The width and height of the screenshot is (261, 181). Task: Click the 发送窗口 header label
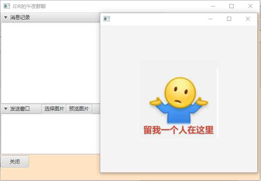(x=20, y=109)
